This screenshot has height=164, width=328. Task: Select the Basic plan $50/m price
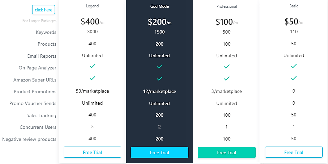coord(294,21)
